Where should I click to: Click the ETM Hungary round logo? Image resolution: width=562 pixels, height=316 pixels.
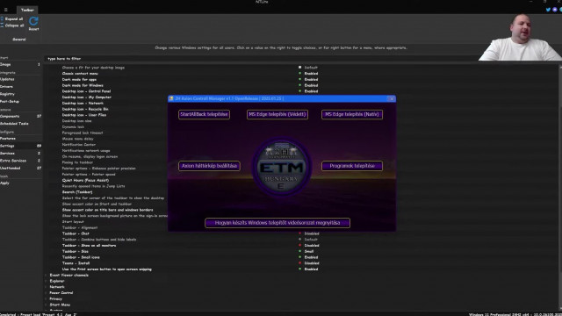click(x=281, y=167)
